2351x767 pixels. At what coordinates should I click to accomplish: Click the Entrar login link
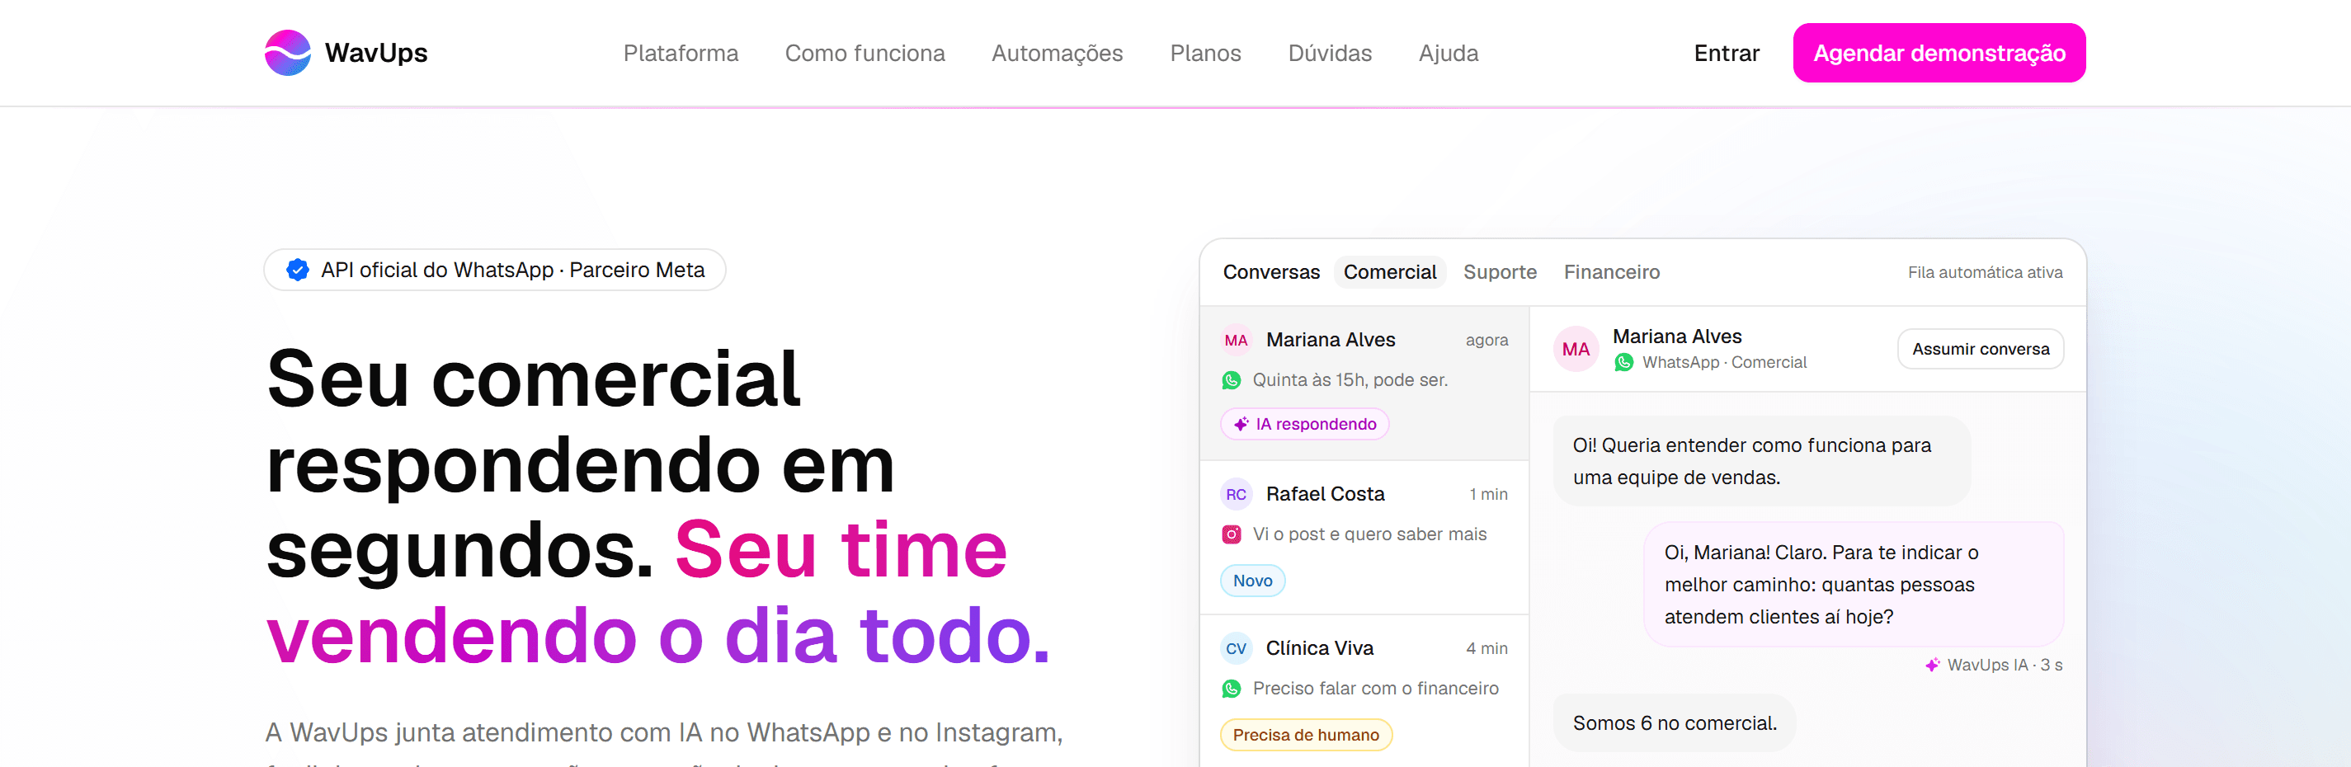pos(1726,53)
